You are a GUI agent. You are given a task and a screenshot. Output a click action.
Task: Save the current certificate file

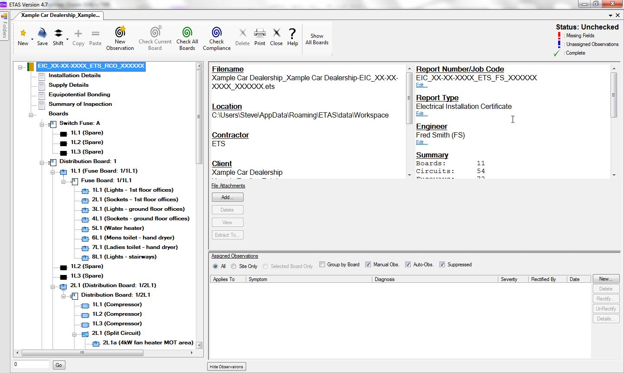42,36
